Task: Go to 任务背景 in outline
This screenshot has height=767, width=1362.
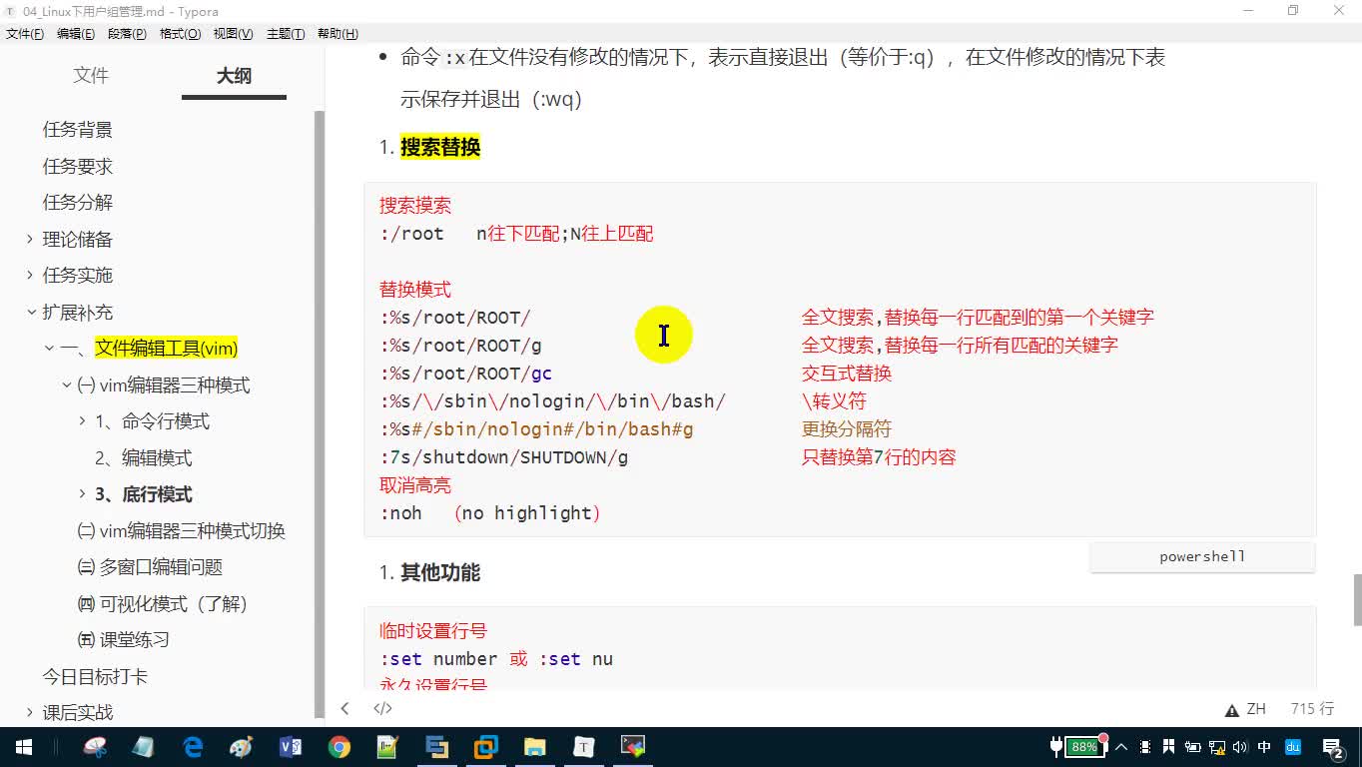Action: 78,130
